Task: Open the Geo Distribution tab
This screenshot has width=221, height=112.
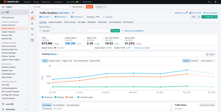Action: 115,22
